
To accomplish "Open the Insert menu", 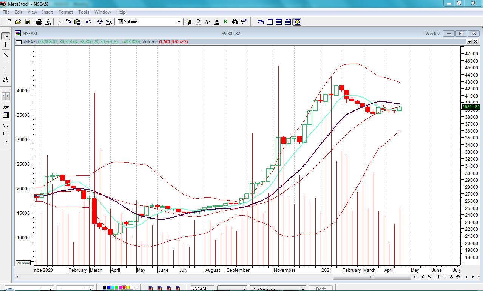I will (x=48, y=12).
